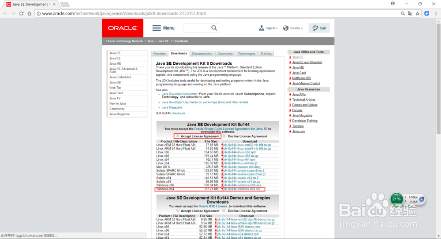Click the page vertical scrollbar thumb
The width and height of the screenshot is (441, 239).
(438, 79)
